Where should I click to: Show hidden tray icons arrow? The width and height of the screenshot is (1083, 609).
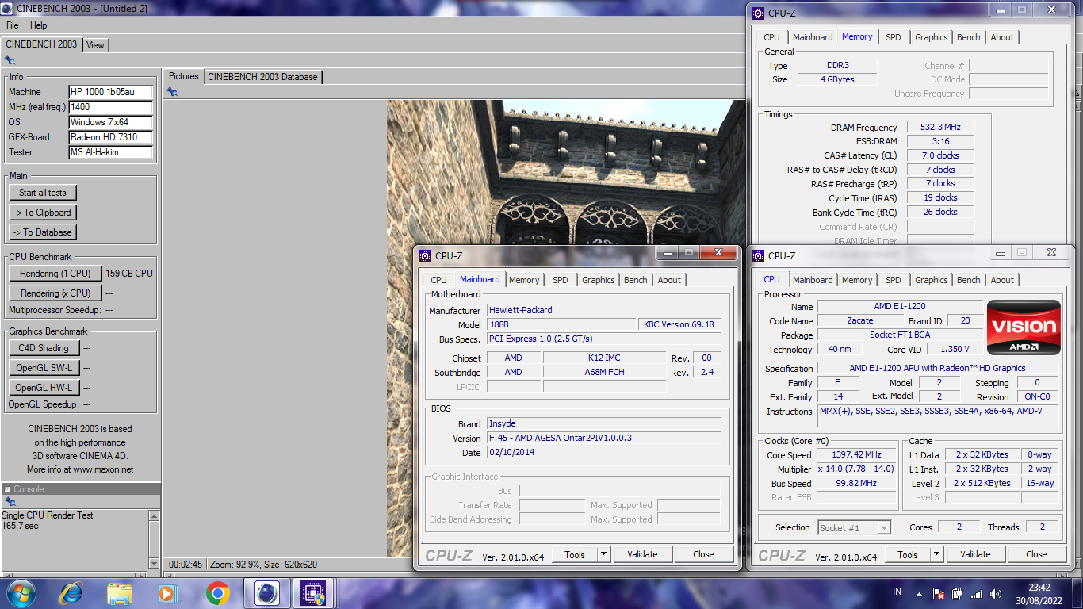[919, 593]
